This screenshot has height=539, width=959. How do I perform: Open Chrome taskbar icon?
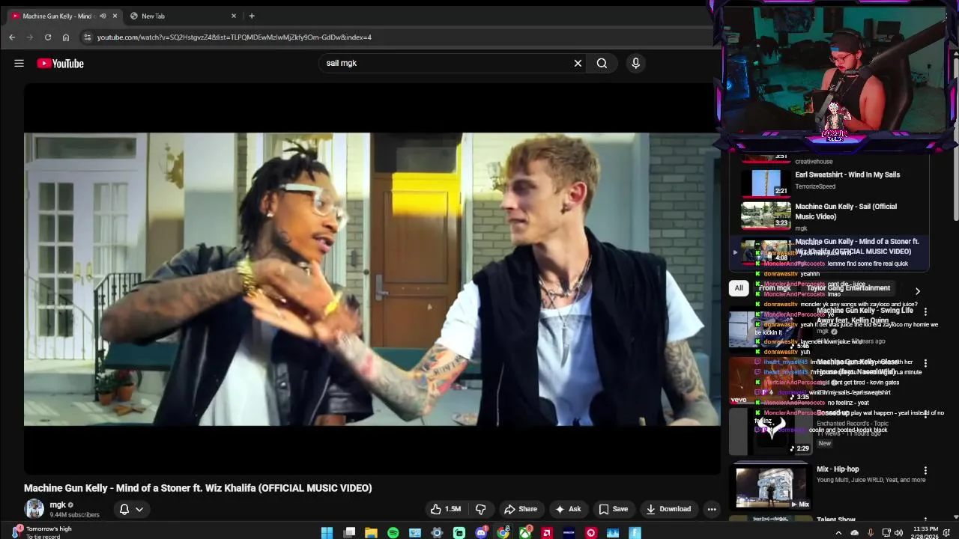[503, 533]
